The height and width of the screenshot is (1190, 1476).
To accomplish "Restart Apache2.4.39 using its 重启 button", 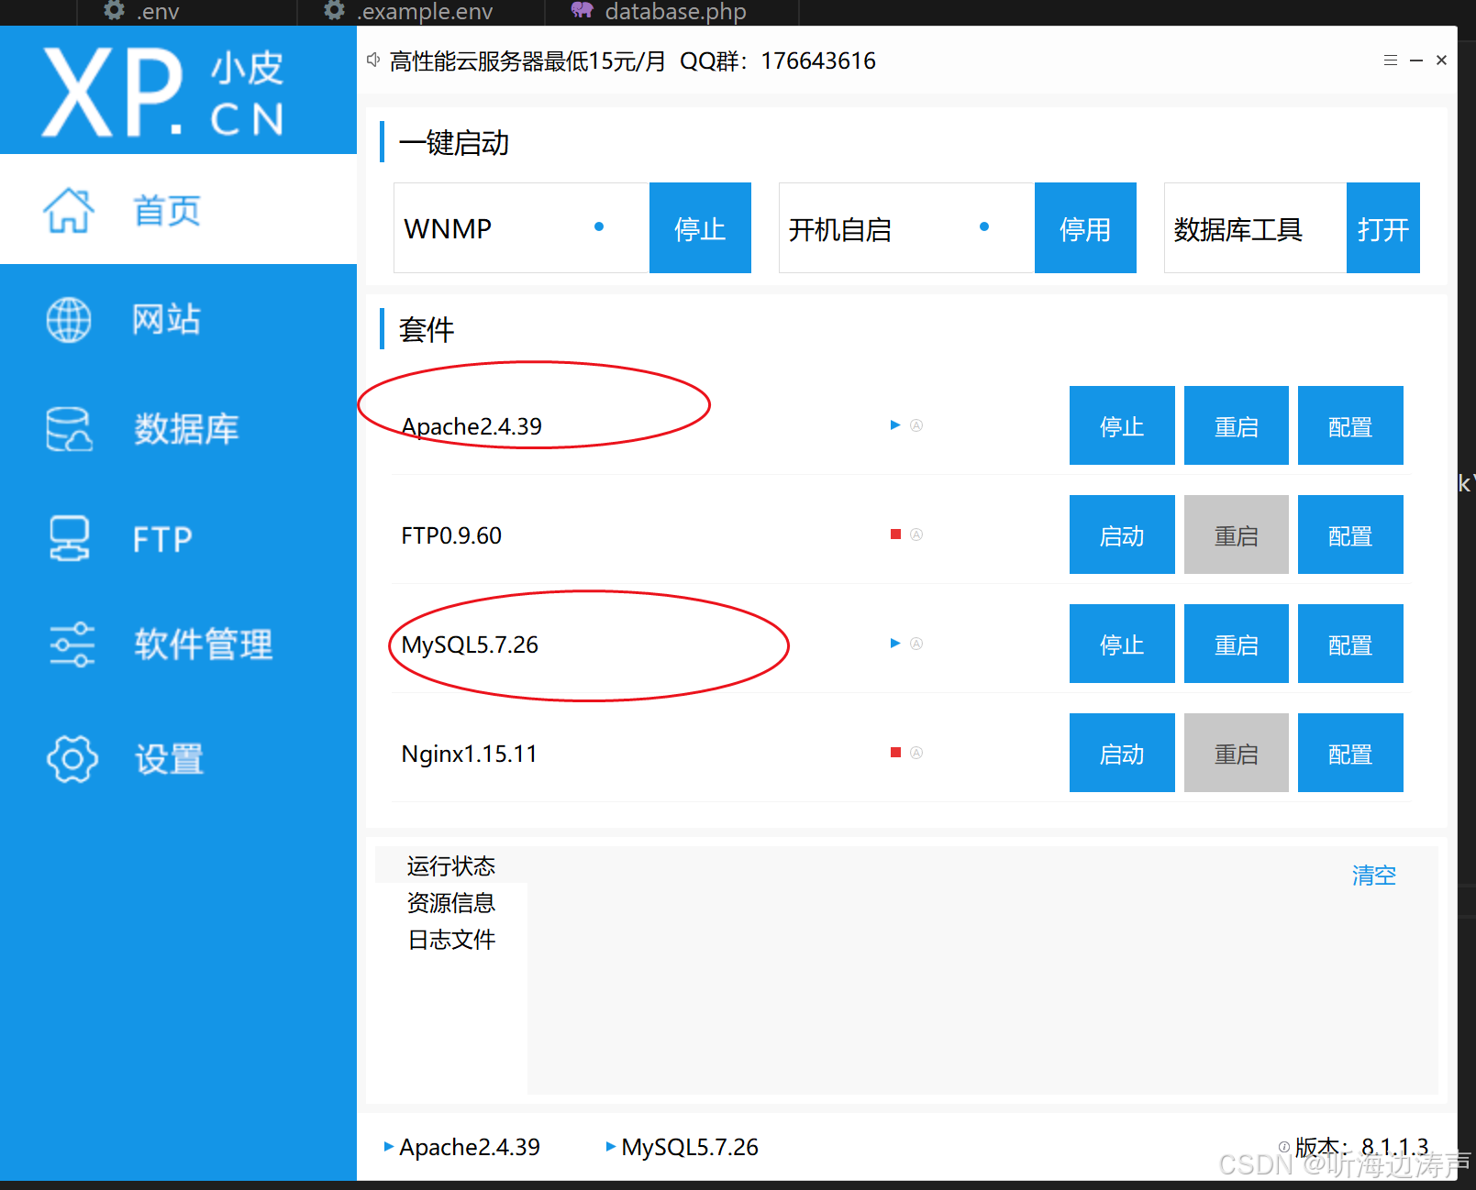I will (1236, 424).
